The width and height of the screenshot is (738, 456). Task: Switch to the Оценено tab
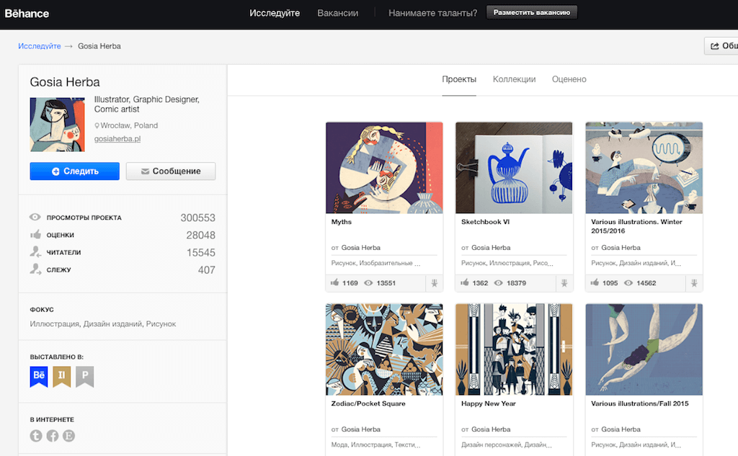click(x=569, y=79)
